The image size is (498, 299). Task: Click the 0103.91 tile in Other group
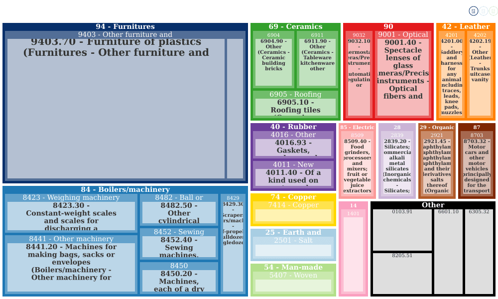[402, 230]
